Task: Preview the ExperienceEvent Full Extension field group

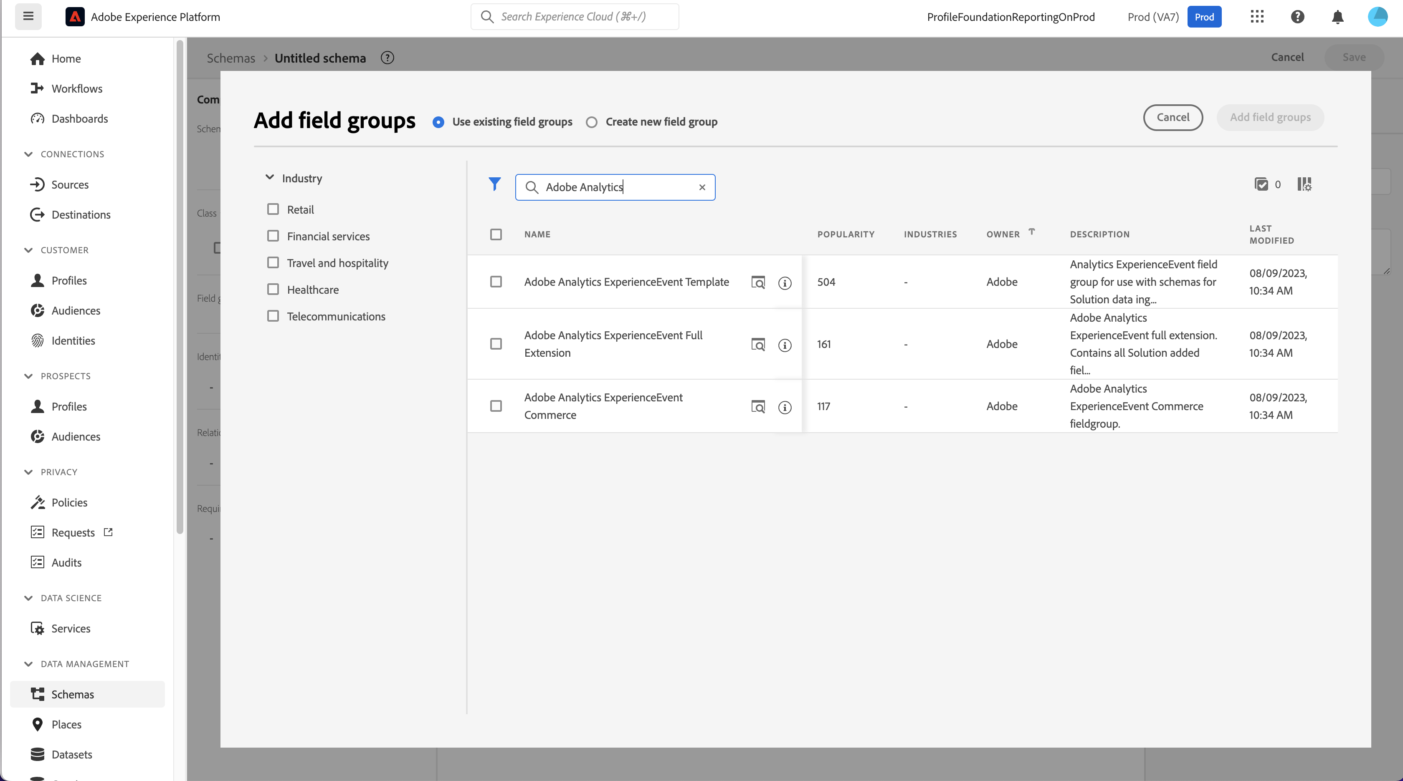Action: coord(758,345)
